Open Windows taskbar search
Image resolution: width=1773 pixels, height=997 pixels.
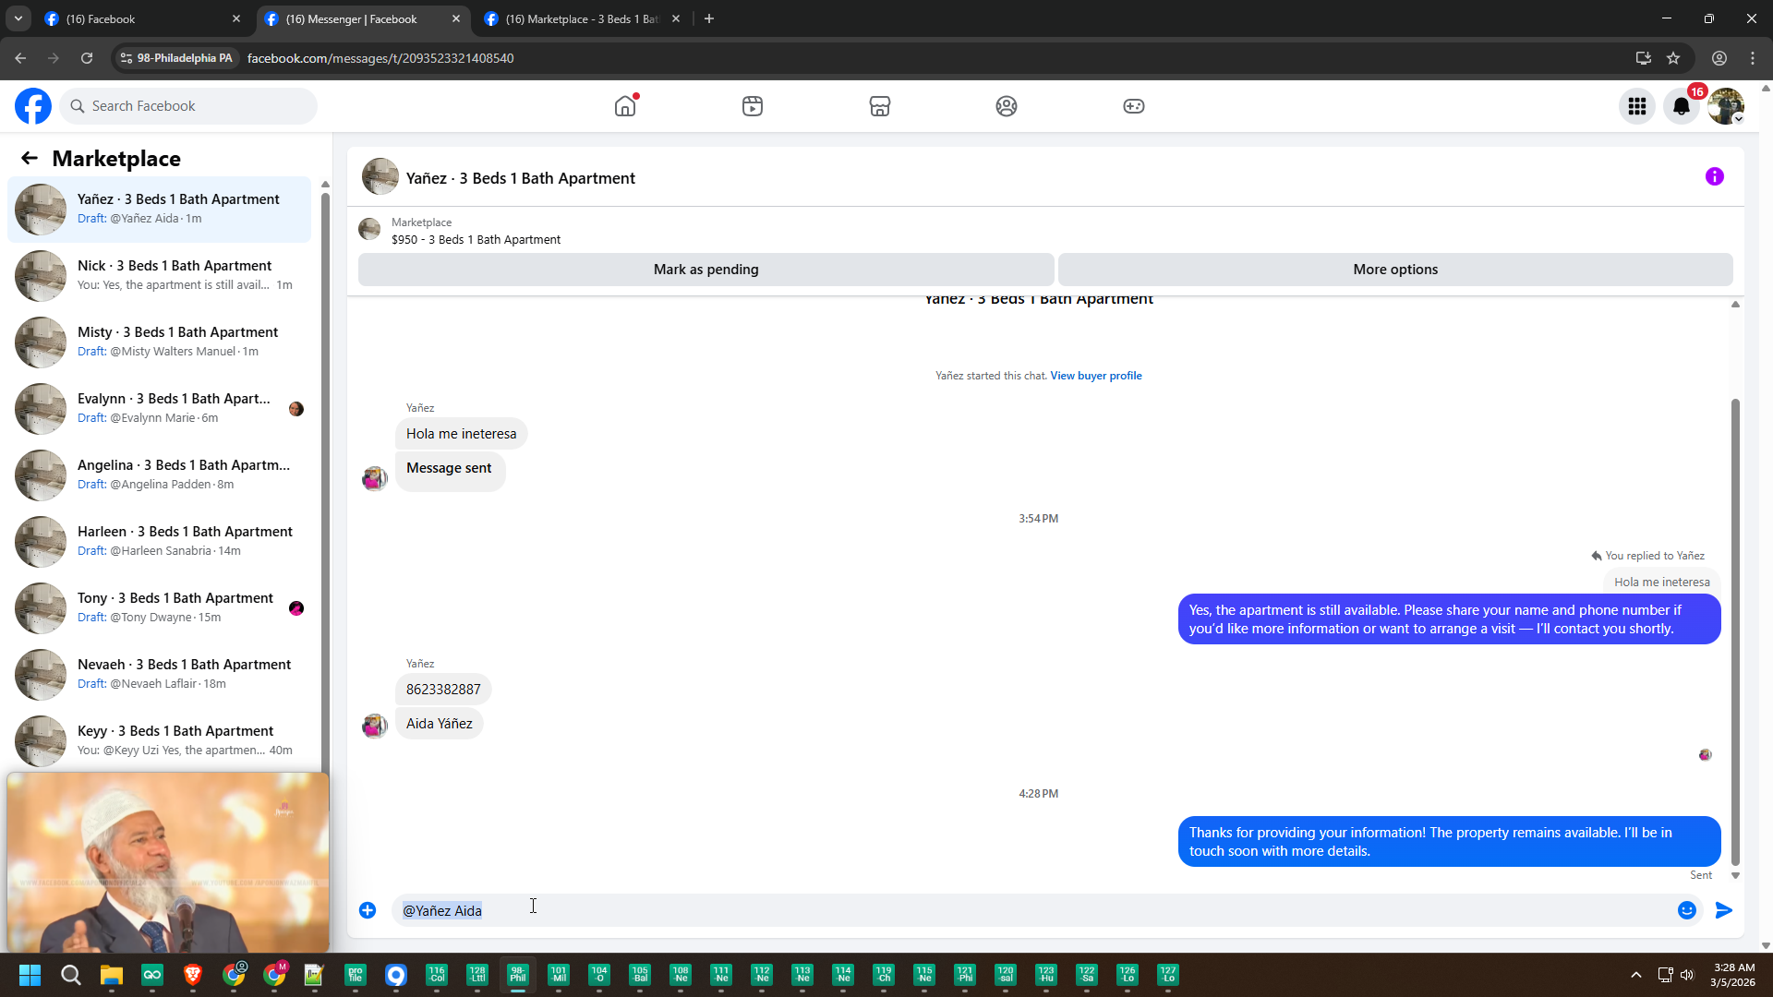click(x=70, y=975)
